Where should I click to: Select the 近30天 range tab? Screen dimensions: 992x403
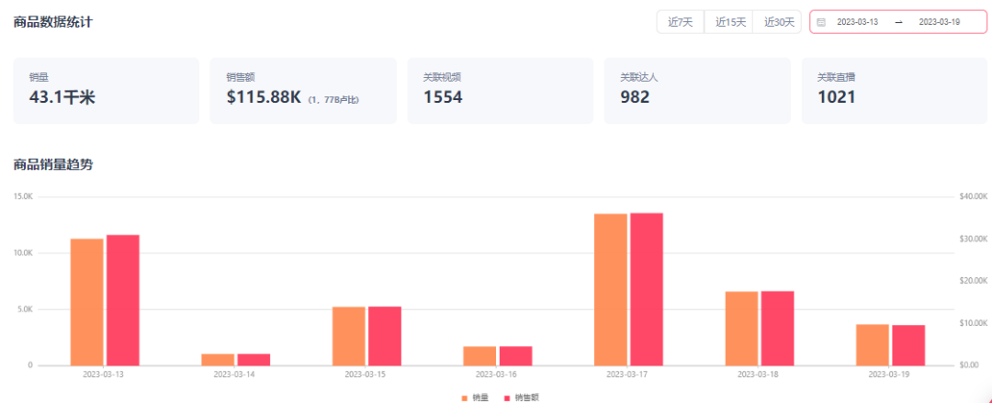778,22
